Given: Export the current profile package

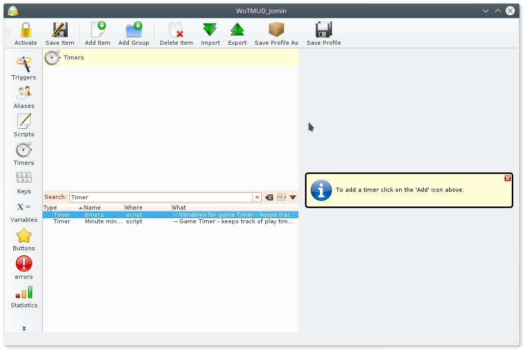Looking at the screenshot, I should [237, 32].
